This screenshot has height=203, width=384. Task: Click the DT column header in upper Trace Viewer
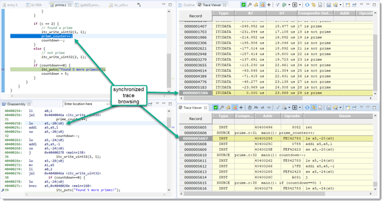pyautogui.click(x=282, y=13)
